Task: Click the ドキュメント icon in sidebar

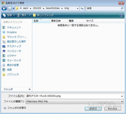Action: 4,28
